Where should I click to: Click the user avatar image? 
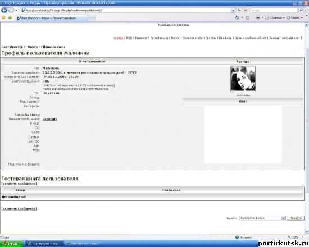(243, 79)
